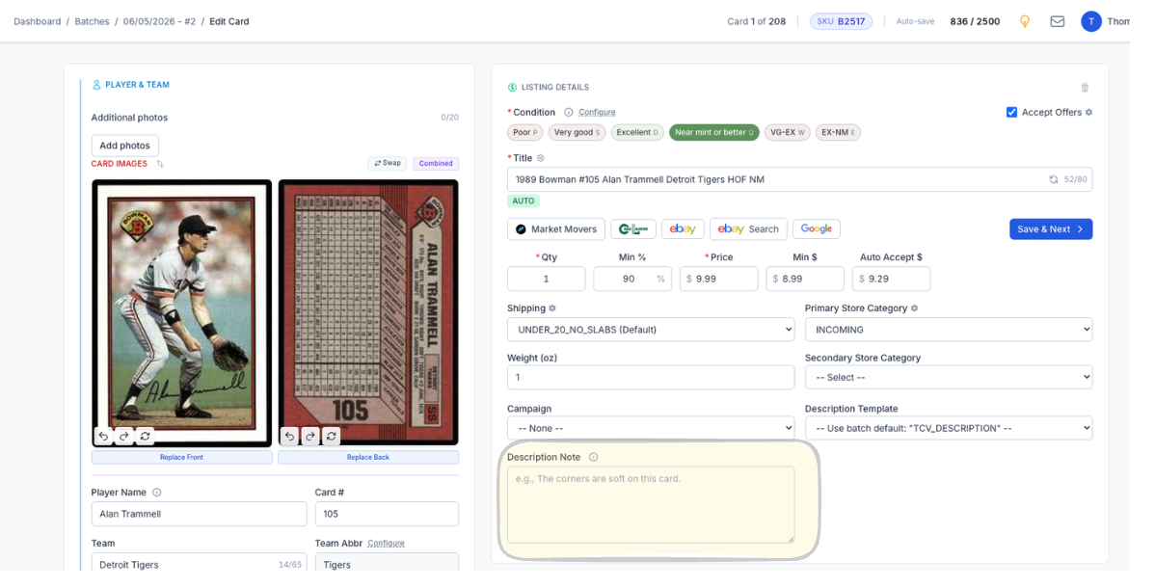Image resolution: width=1155 pixels, height=588 pixels.
Task: Click the front card image thumbnail
Action: pyautogui.click(x=182, y=313)
